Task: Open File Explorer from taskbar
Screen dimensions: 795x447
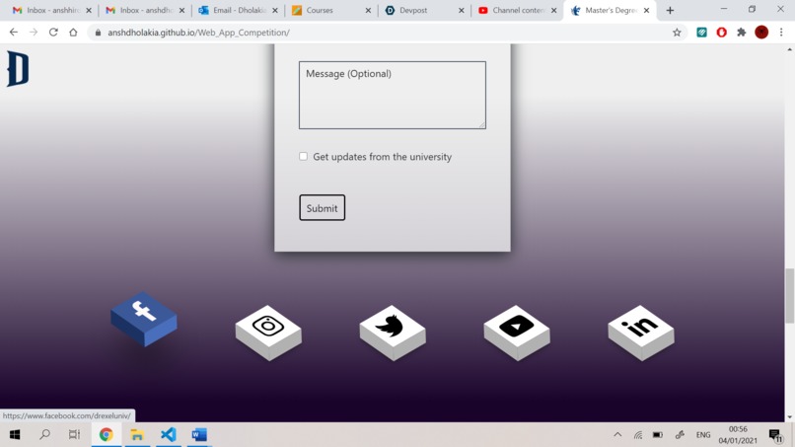Action: point(137,435)
